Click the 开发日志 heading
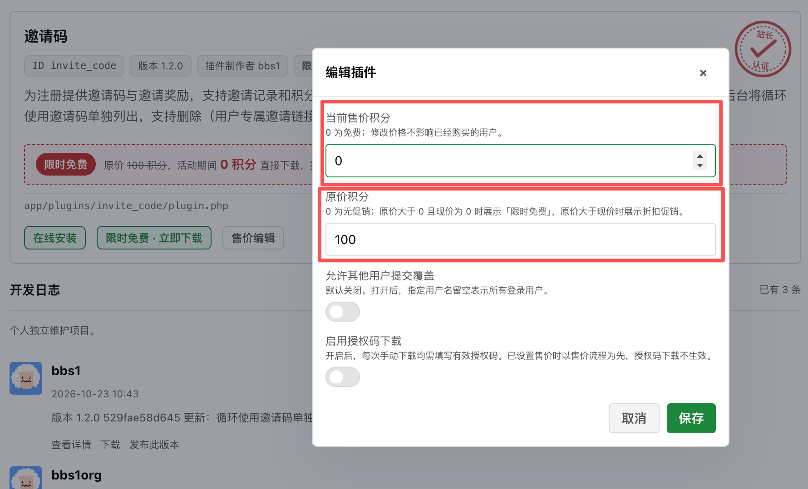The height and width of the screenshot is (489, 808). (x=35, y=290)
